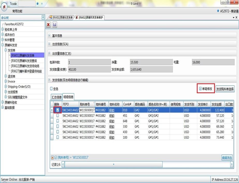Enable the 全选 select-all checkbox

click(x=51, y=89)
